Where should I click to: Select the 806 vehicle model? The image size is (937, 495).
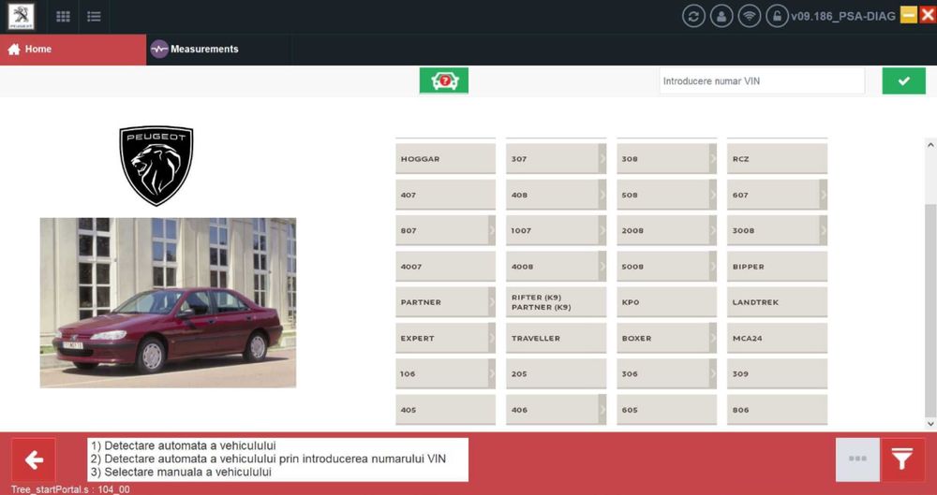pyautogui.click(x=777, y=410)
